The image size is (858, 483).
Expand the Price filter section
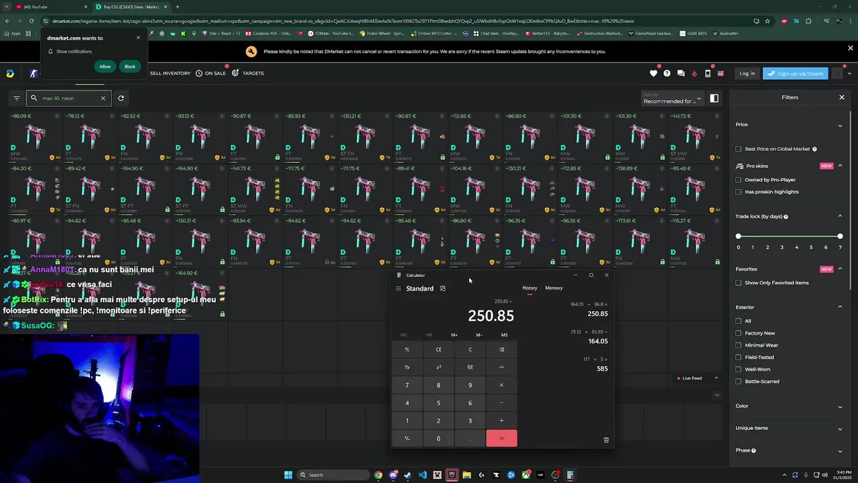(x=840, y=125)
